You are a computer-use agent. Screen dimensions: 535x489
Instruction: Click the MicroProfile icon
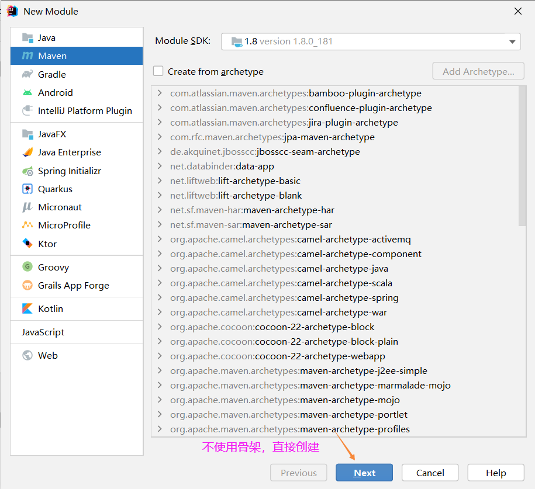[27, 225]
